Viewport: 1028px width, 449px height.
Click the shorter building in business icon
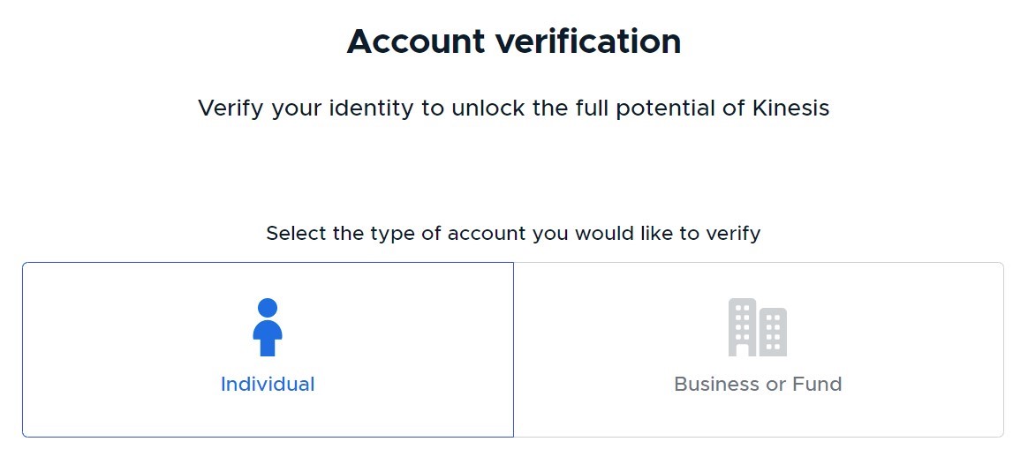coord(773,332)
